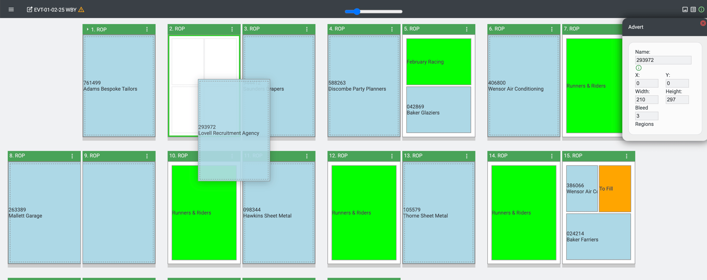Open options menu for page 9. ROP
Image resolution: width=707 pixels, height=280 pixels.
[x=147, y=156]
